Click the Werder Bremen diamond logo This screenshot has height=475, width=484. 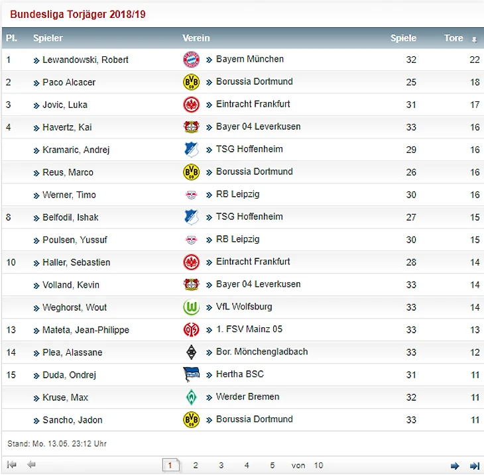pyautogui.click(x=192, y=397)
